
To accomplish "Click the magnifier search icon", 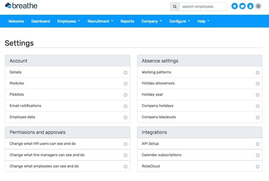I will coord(175,7).
